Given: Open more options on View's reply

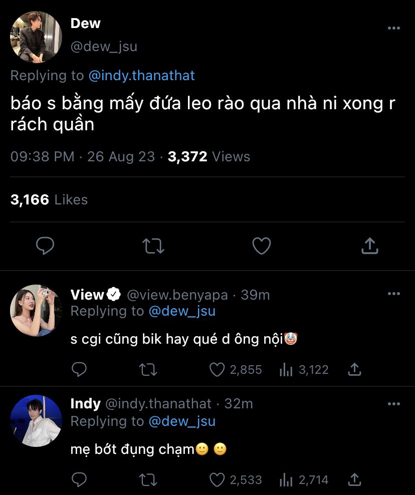Looking at the screenshot, I should pyautogui.click(x=394, y=294).
